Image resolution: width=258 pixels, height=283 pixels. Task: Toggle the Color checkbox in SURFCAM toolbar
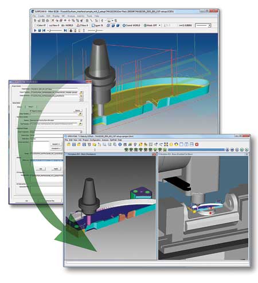point(35,25)
